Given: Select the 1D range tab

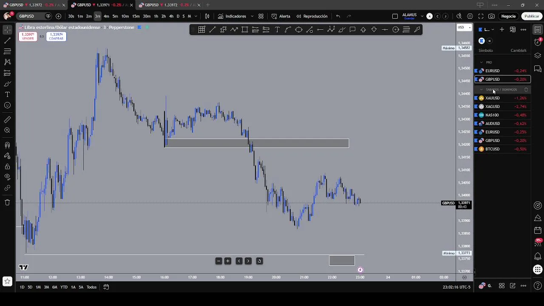Looking at the screenshot, I should [22, 287].
